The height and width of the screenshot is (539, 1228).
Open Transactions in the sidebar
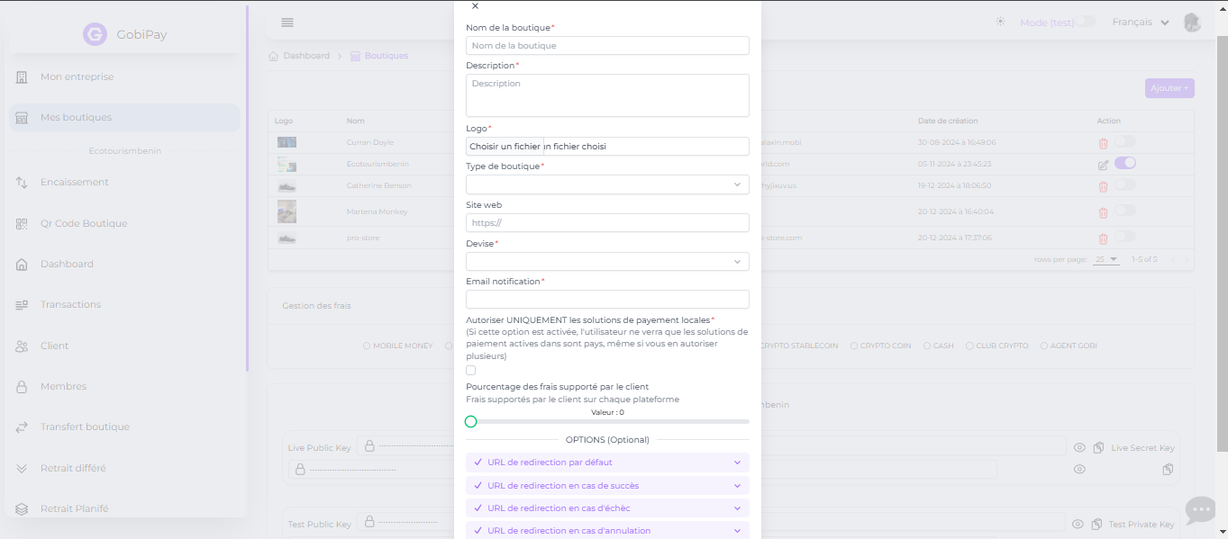70,305
